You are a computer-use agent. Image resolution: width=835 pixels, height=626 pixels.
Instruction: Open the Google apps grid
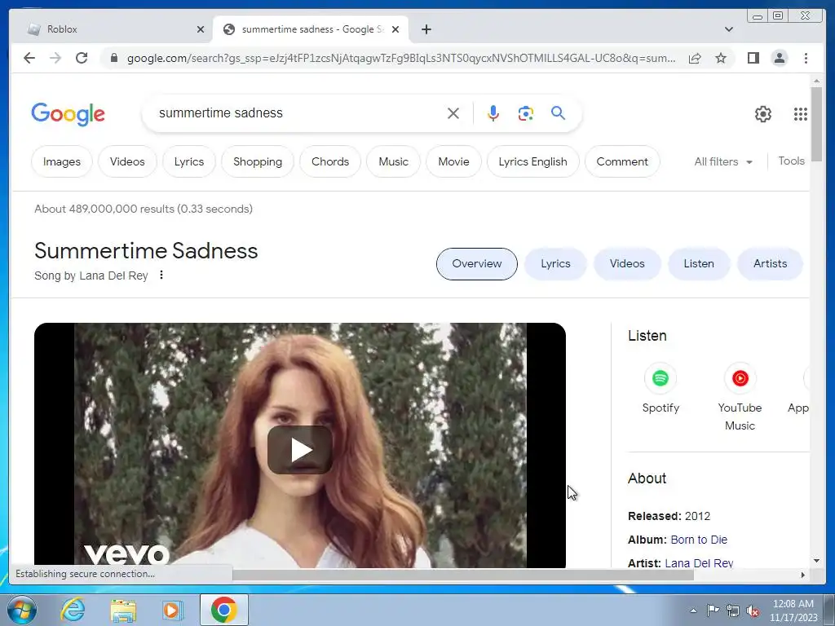point(801,114)
